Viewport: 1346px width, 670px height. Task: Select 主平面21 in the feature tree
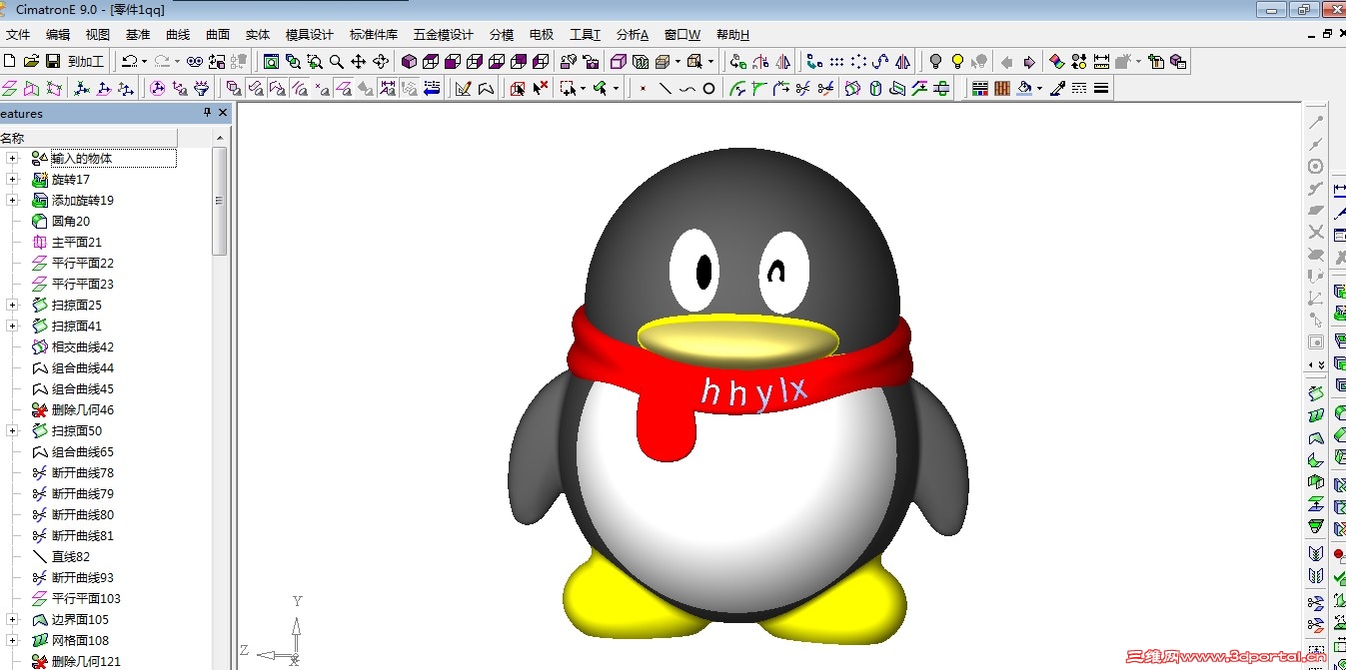(x=77, y=242)
